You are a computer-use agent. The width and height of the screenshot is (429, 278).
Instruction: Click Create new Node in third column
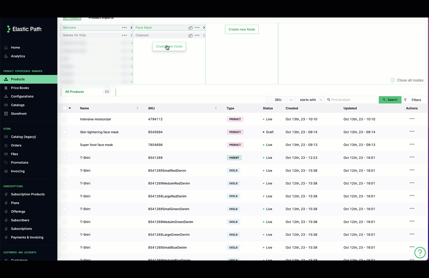click(x=241, y=29)
